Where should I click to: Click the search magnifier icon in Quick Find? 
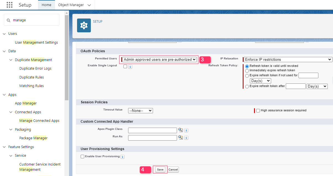click(9, 20)
